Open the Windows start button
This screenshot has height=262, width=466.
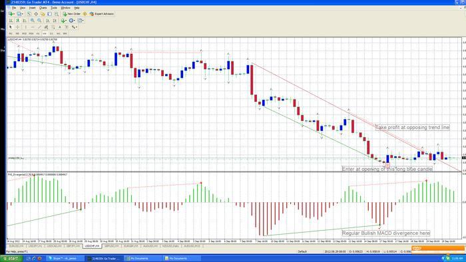[x=11, y=259]
